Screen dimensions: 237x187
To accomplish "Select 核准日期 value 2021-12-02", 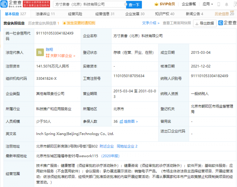I will pos(201,66).
